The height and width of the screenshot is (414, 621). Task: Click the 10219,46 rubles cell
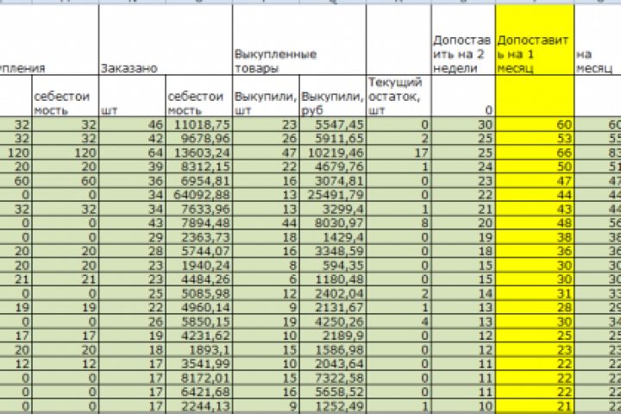tap(333, 153)
